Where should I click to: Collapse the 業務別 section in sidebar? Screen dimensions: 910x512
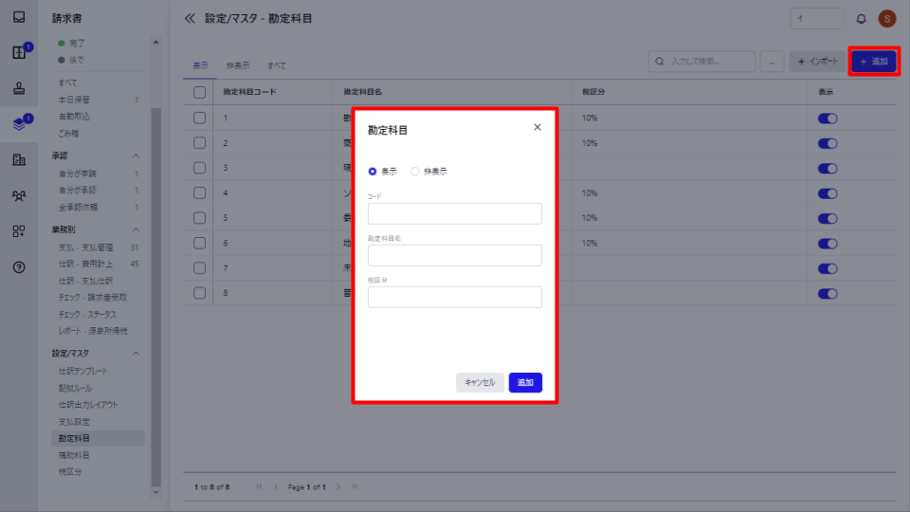click(x=136, y=229)
